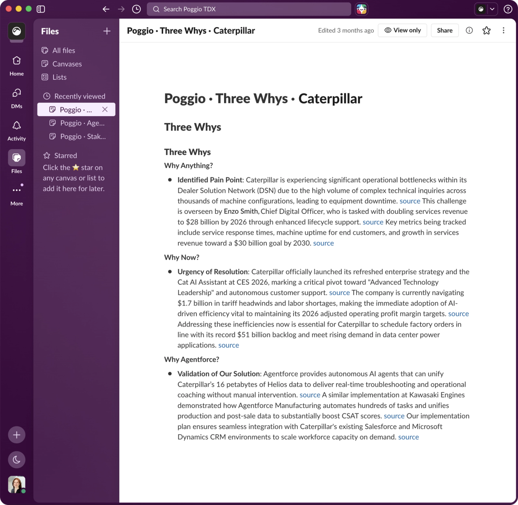Click the 'Validation of Our Solution' bold text

(x=218, y=374)
